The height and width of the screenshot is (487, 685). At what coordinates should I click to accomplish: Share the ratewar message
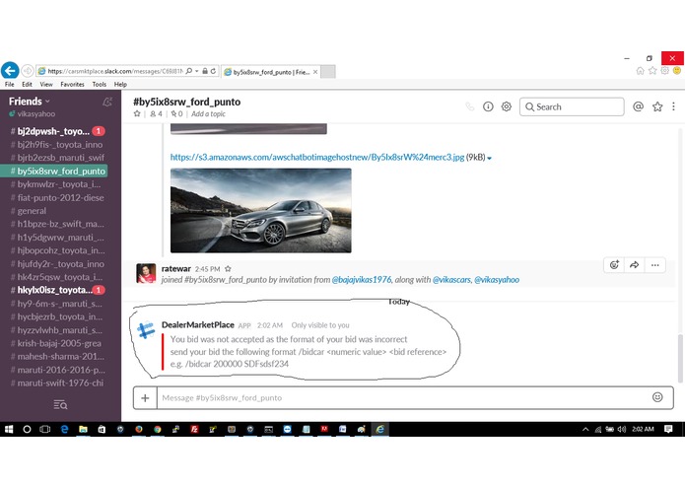[x=635, y=265]
